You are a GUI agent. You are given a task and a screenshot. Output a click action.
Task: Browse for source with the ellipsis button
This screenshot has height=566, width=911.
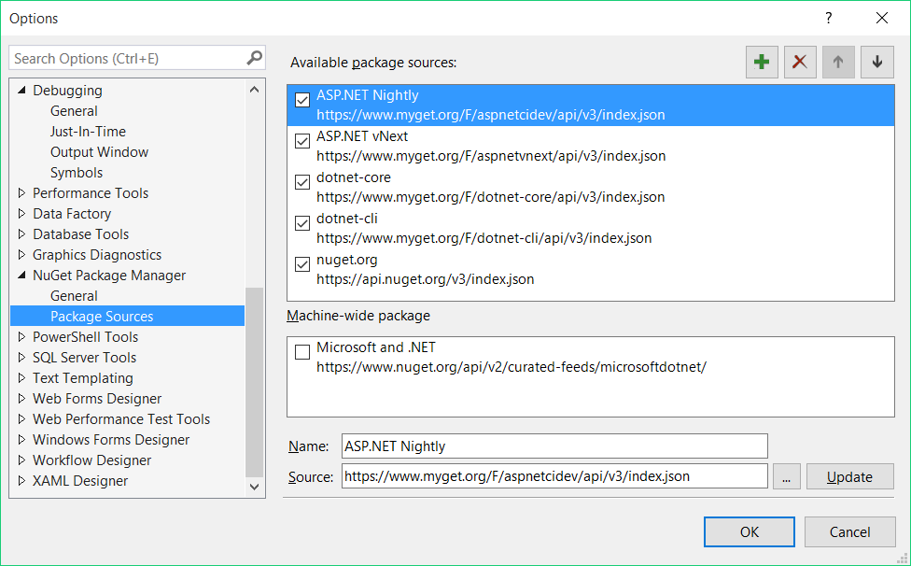[x=787, y=476]
